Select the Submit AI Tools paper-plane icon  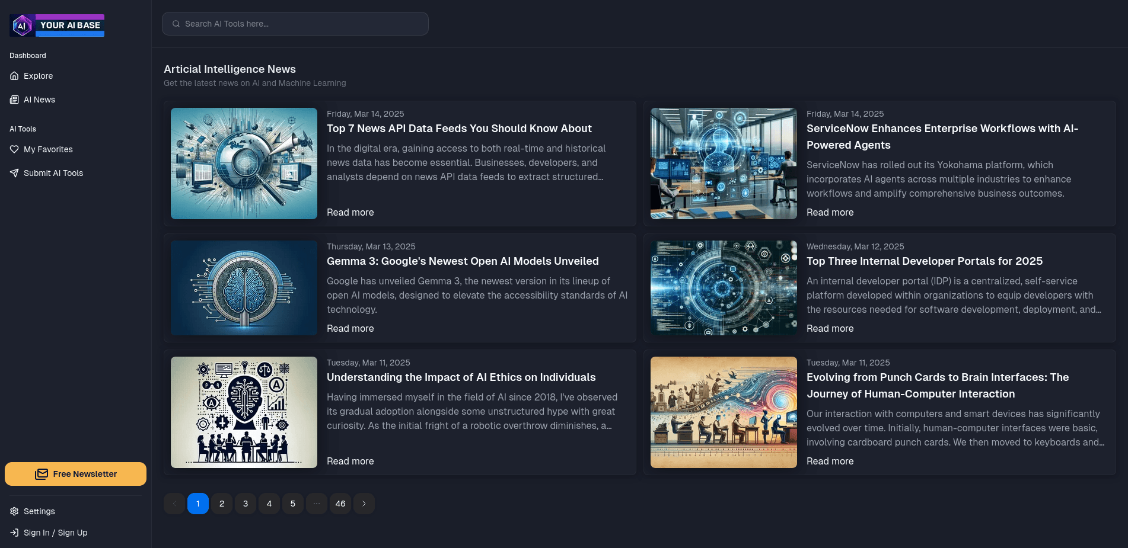pos(14,173)
